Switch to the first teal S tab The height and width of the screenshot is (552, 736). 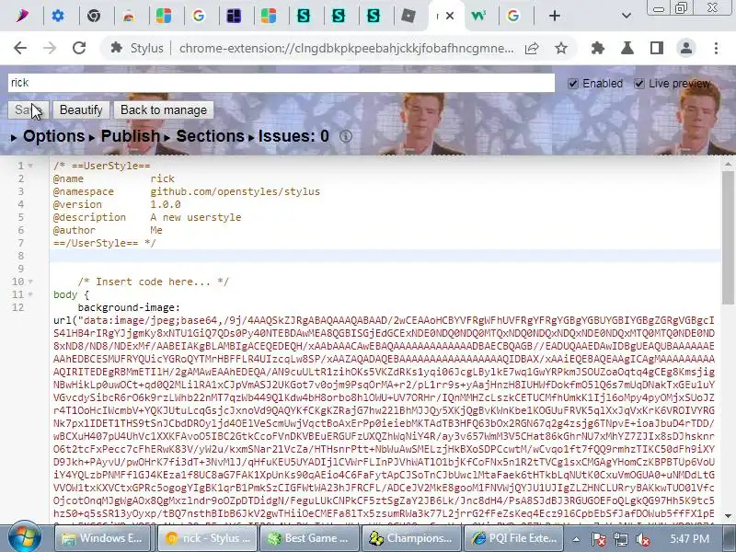[304, 16]
